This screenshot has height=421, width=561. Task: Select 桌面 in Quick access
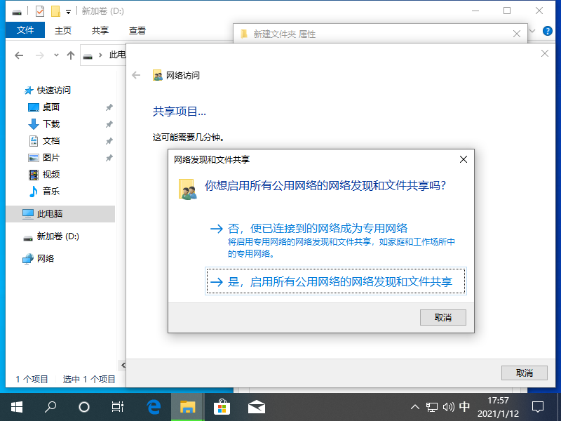(x=50, y=107)
